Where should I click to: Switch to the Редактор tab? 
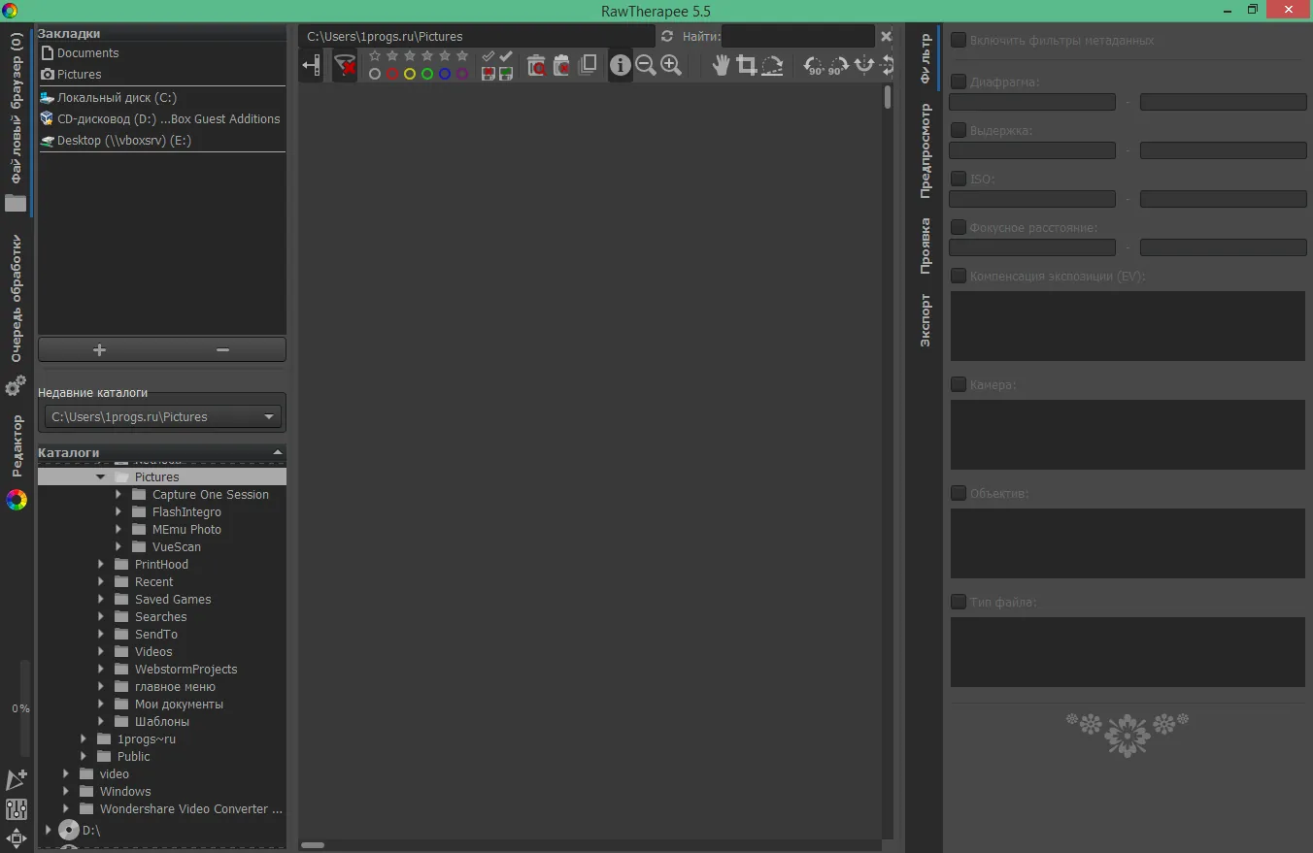17,445
